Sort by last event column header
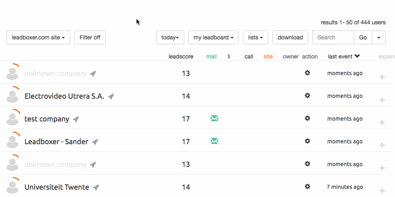This screenshot has width=395, height=197. tap(343, 56)
